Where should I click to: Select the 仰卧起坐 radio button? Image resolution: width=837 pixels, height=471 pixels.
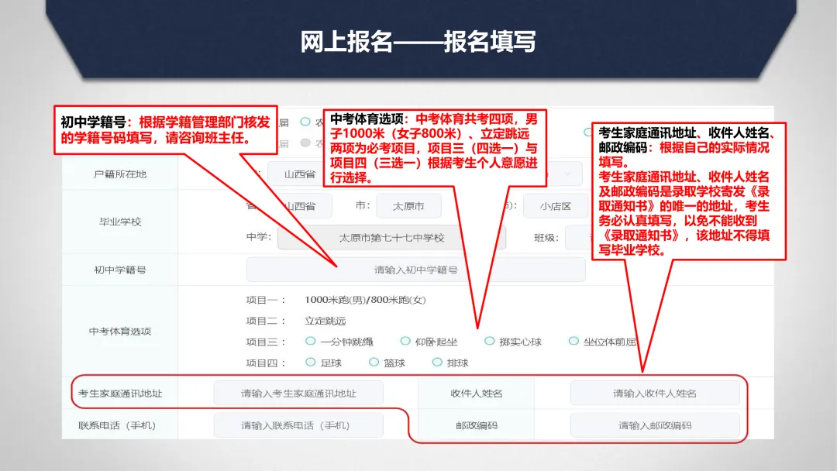pos(404,340)
